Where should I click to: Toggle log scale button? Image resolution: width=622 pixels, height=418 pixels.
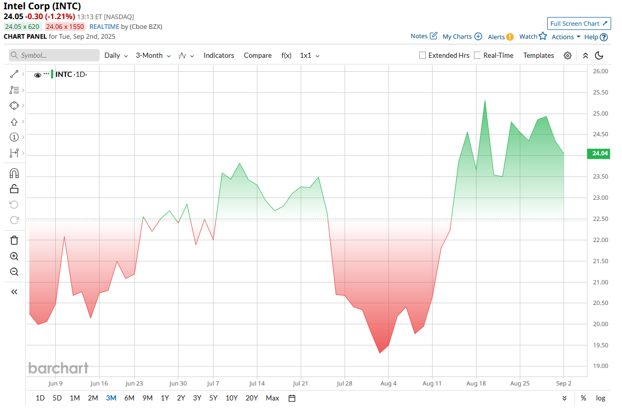601,398
